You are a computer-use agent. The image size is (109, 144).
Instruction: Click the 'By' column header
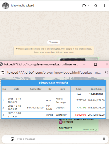point(50,89)
